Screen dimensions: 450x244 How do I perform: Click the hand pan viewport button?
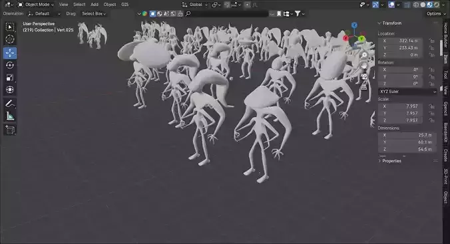click(364, 66)
